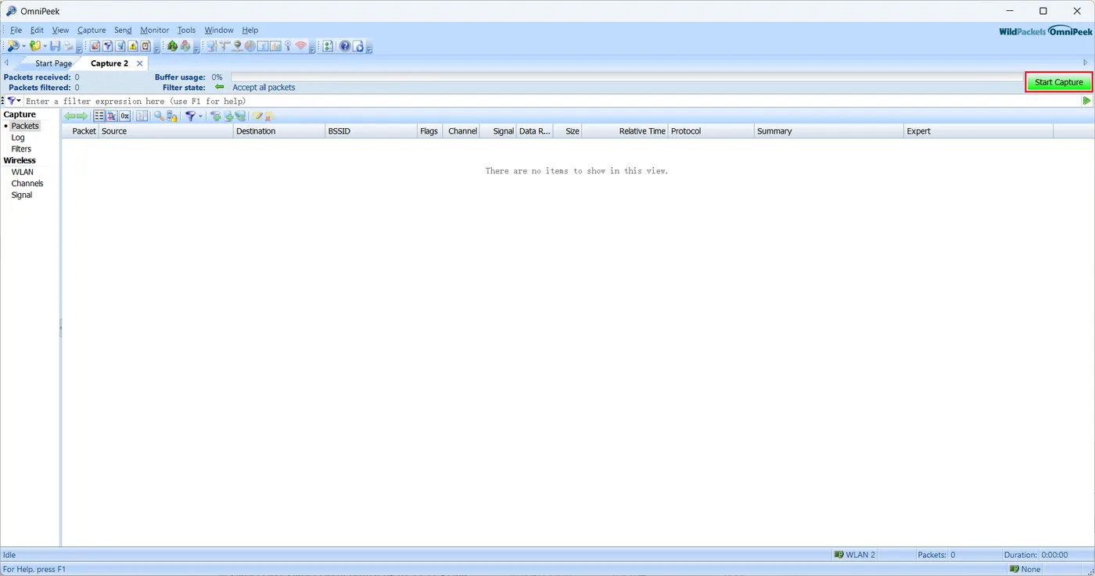
Task: Click the Summary column header
Action: tap(829, 131)
